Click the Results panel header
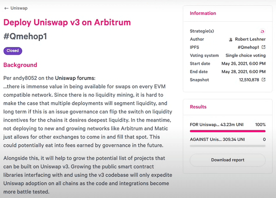 [198, 107]
